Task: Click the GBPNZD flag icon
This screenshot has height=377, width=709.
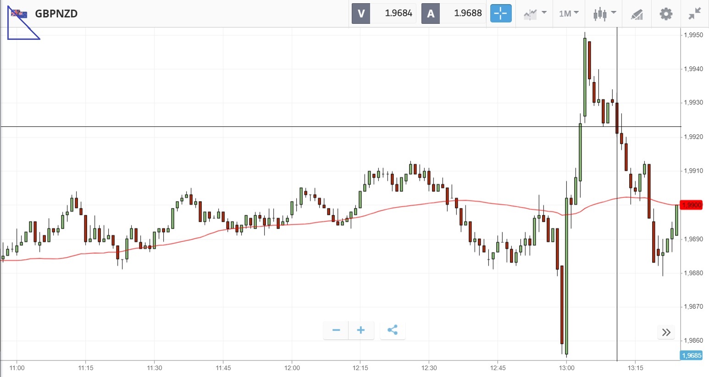Action: (19, 14)
